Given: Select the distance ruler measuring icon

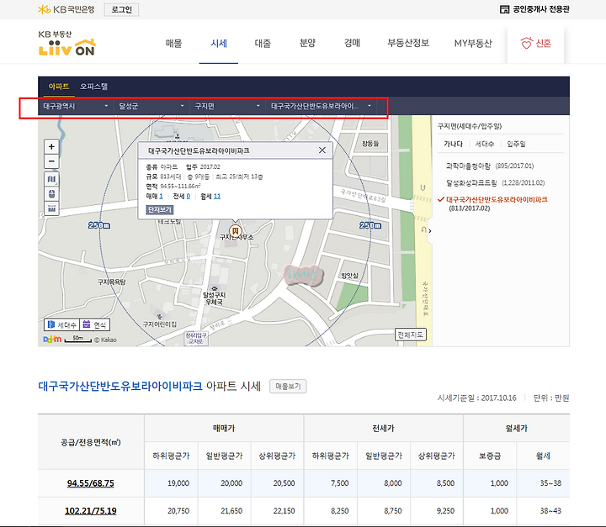Looking at the screenshot, I should 52,208.
